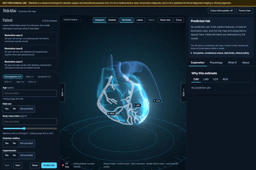Screen dimensions: 256x170
Task: Toggle Colour-blind palette setting
Action: coord(221,11)
